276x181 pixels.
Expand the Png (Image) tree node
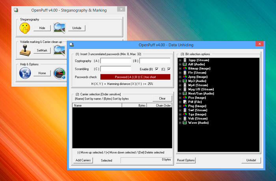click(180, 106)
